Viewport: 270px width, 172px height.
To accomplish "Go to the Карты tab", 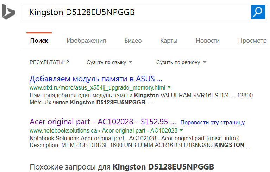I will [x=169, y=41].
